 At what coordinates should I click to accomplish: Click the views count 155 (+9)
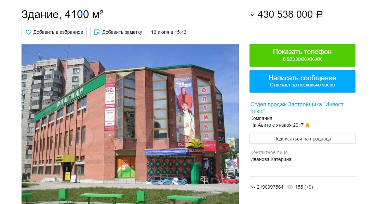click(304, 187)
